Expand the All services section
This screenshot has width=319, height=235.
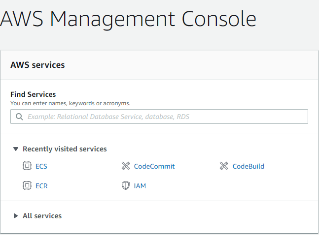tap(16, 216)
